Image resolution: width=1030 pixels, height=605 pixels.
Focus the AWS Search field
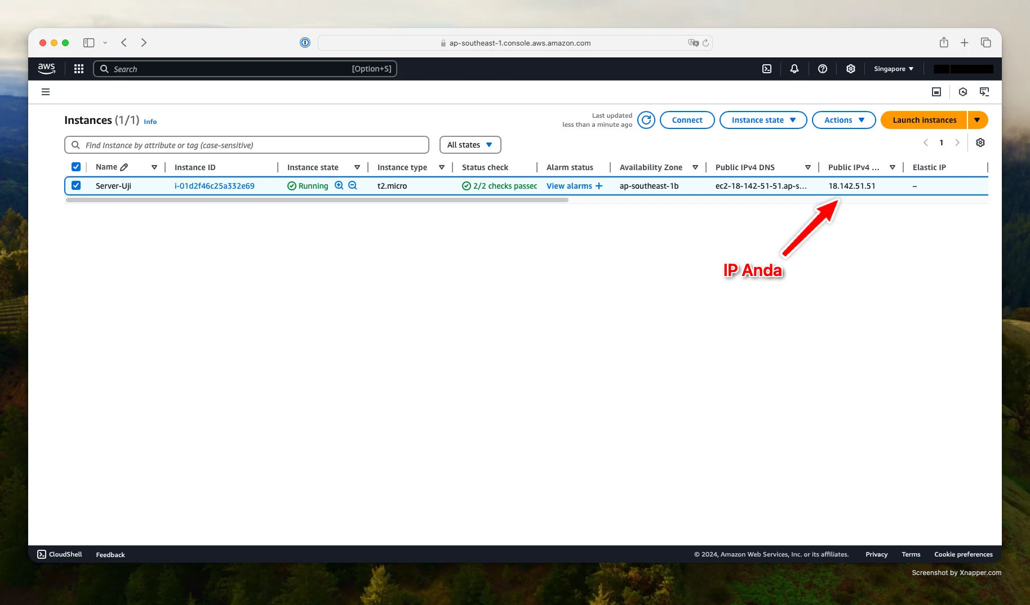click(245, 69)
